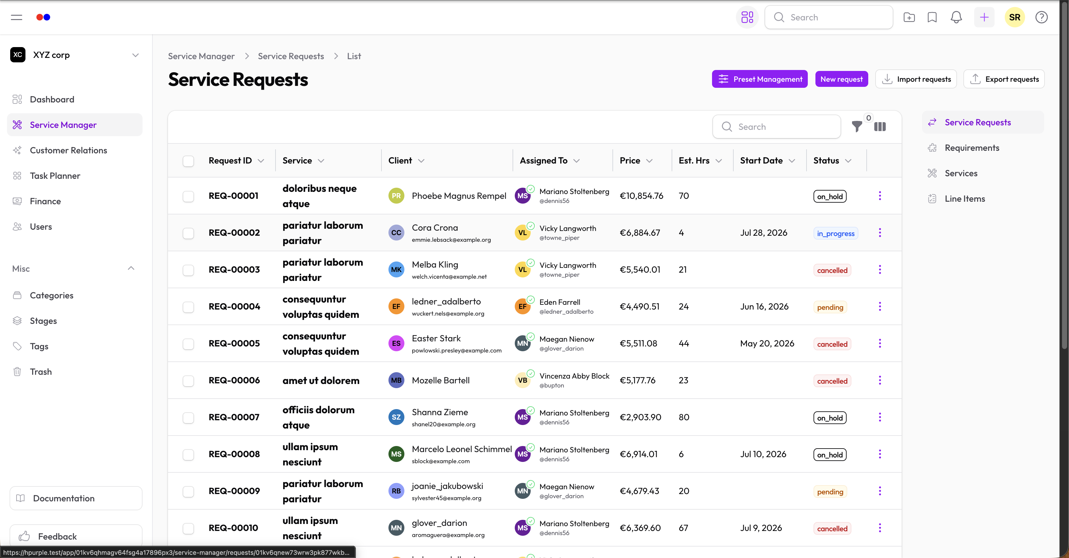
Task: Select the REQ-00003 row checkbox
Action: [x=188, y=270]
